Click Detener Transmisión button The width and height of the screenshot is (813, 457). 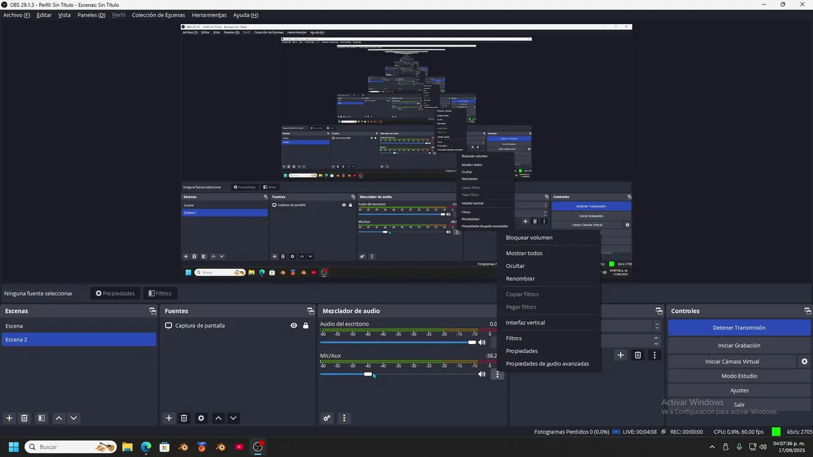coord(739,328)
